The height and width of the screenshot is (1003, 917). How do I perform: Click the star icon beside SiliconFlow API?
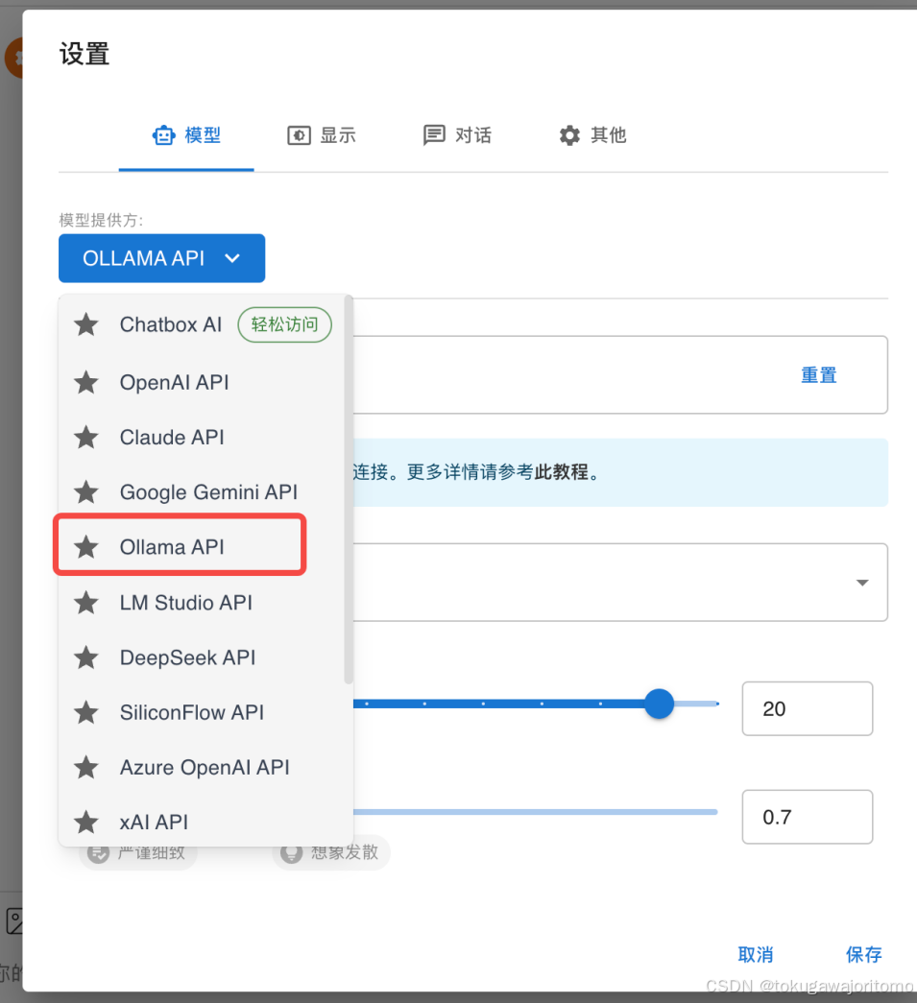[x=85, y=712]
